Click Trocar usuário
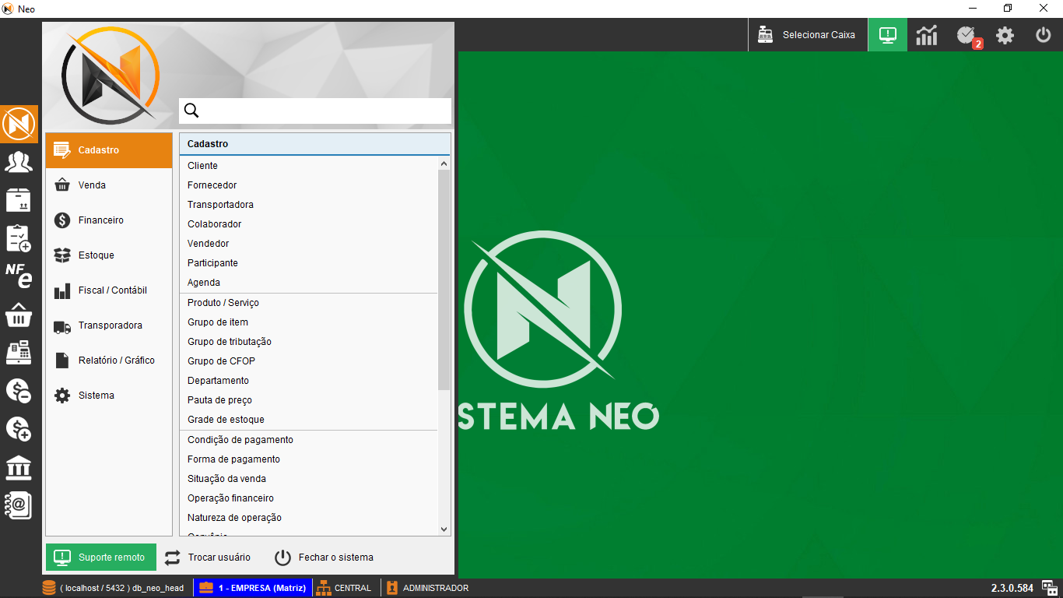The image size is (1063, 598). click(x=208, y=558)
